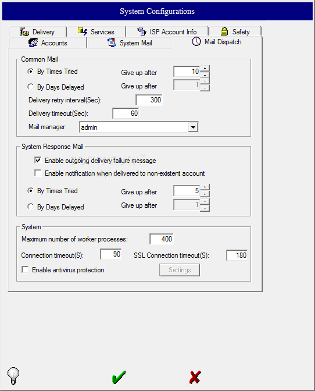Image resolution: width=315 pixels, height=391 pixels.
Task: Select System Response By Times Tried radio
Action: click(x=30, y=191)
